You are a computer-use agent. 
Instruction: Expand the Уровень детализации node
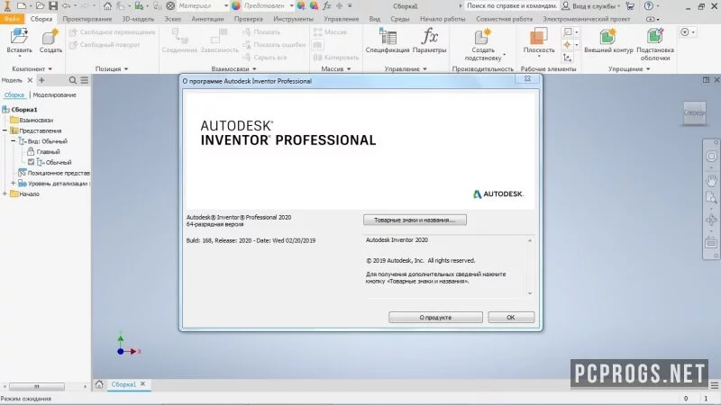[x=13, y=184]
